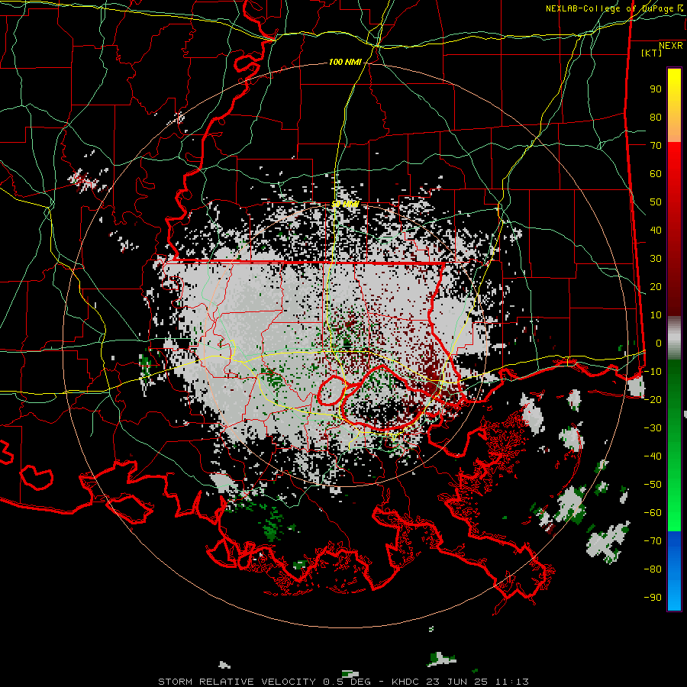Pick the gray zero-velocity segment of color bar
The height and width of the screenshot is (687, 687).
674,338
